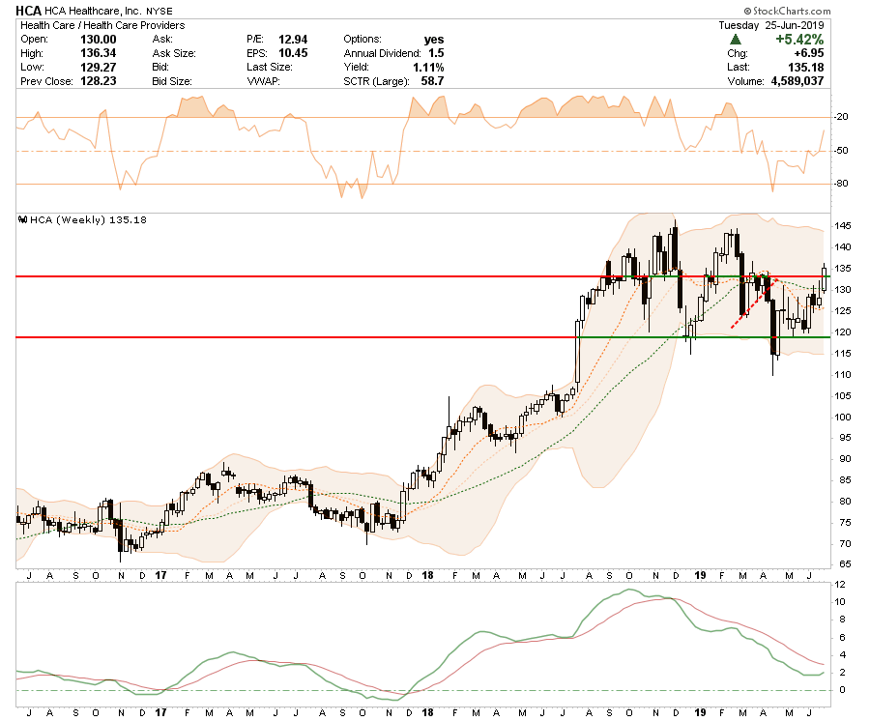
Task: Click the Volume value 4,589,037
Action: [797, 81]
